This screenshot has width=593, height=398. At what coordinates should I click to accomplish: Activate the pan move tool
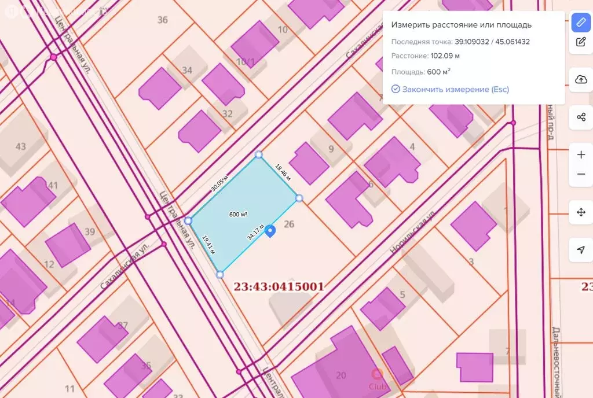click(581, 212)
